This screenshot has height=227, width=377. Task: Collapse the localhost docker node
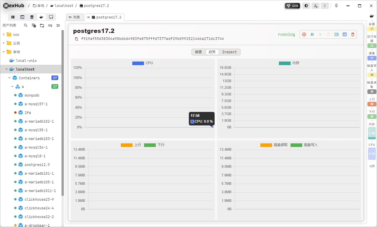click(6, 69)
